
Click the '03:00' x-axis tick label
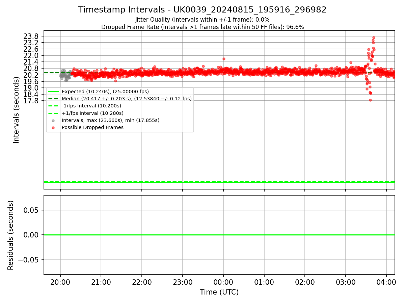346,282
